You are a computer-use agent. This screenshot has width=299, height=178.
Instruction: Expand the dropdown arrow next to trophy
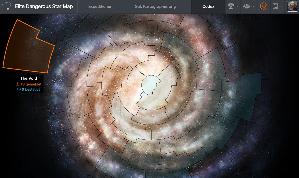tap(237, 7)
